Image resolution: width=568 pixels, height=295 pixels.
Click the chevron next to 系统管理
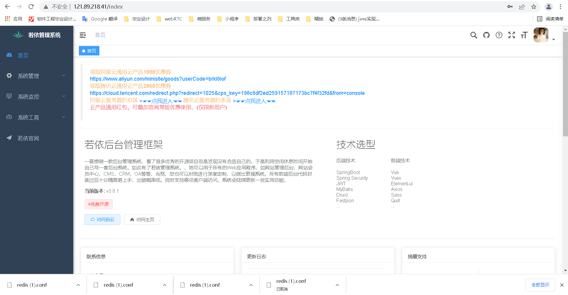click(63, 75)
